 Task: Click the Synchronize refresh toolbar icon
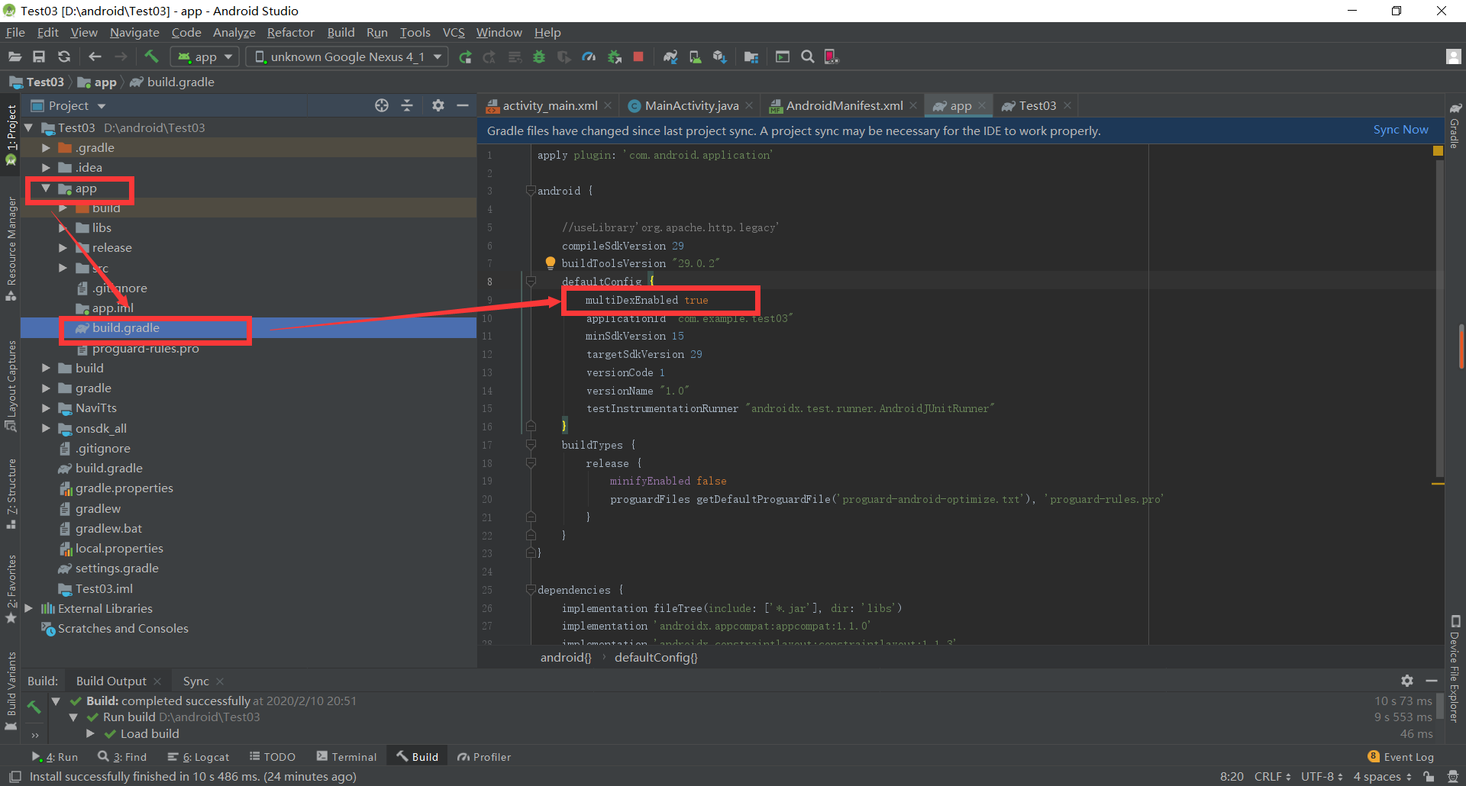[64, 56]
